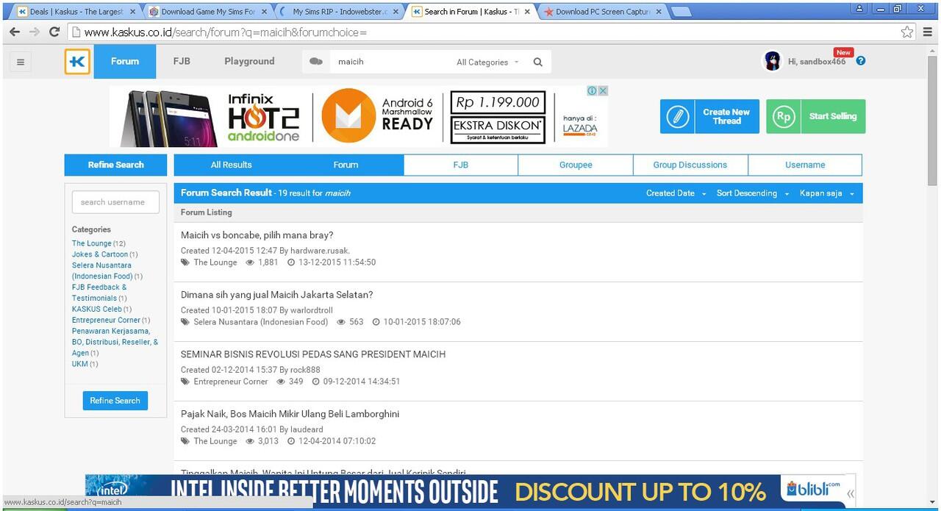Open All Categories search dropdown

point(487,62)
